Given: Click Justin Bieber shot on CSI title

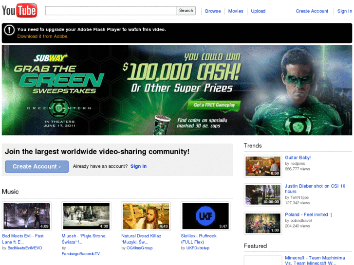Looking at the screenshot, I should [315, 189].
